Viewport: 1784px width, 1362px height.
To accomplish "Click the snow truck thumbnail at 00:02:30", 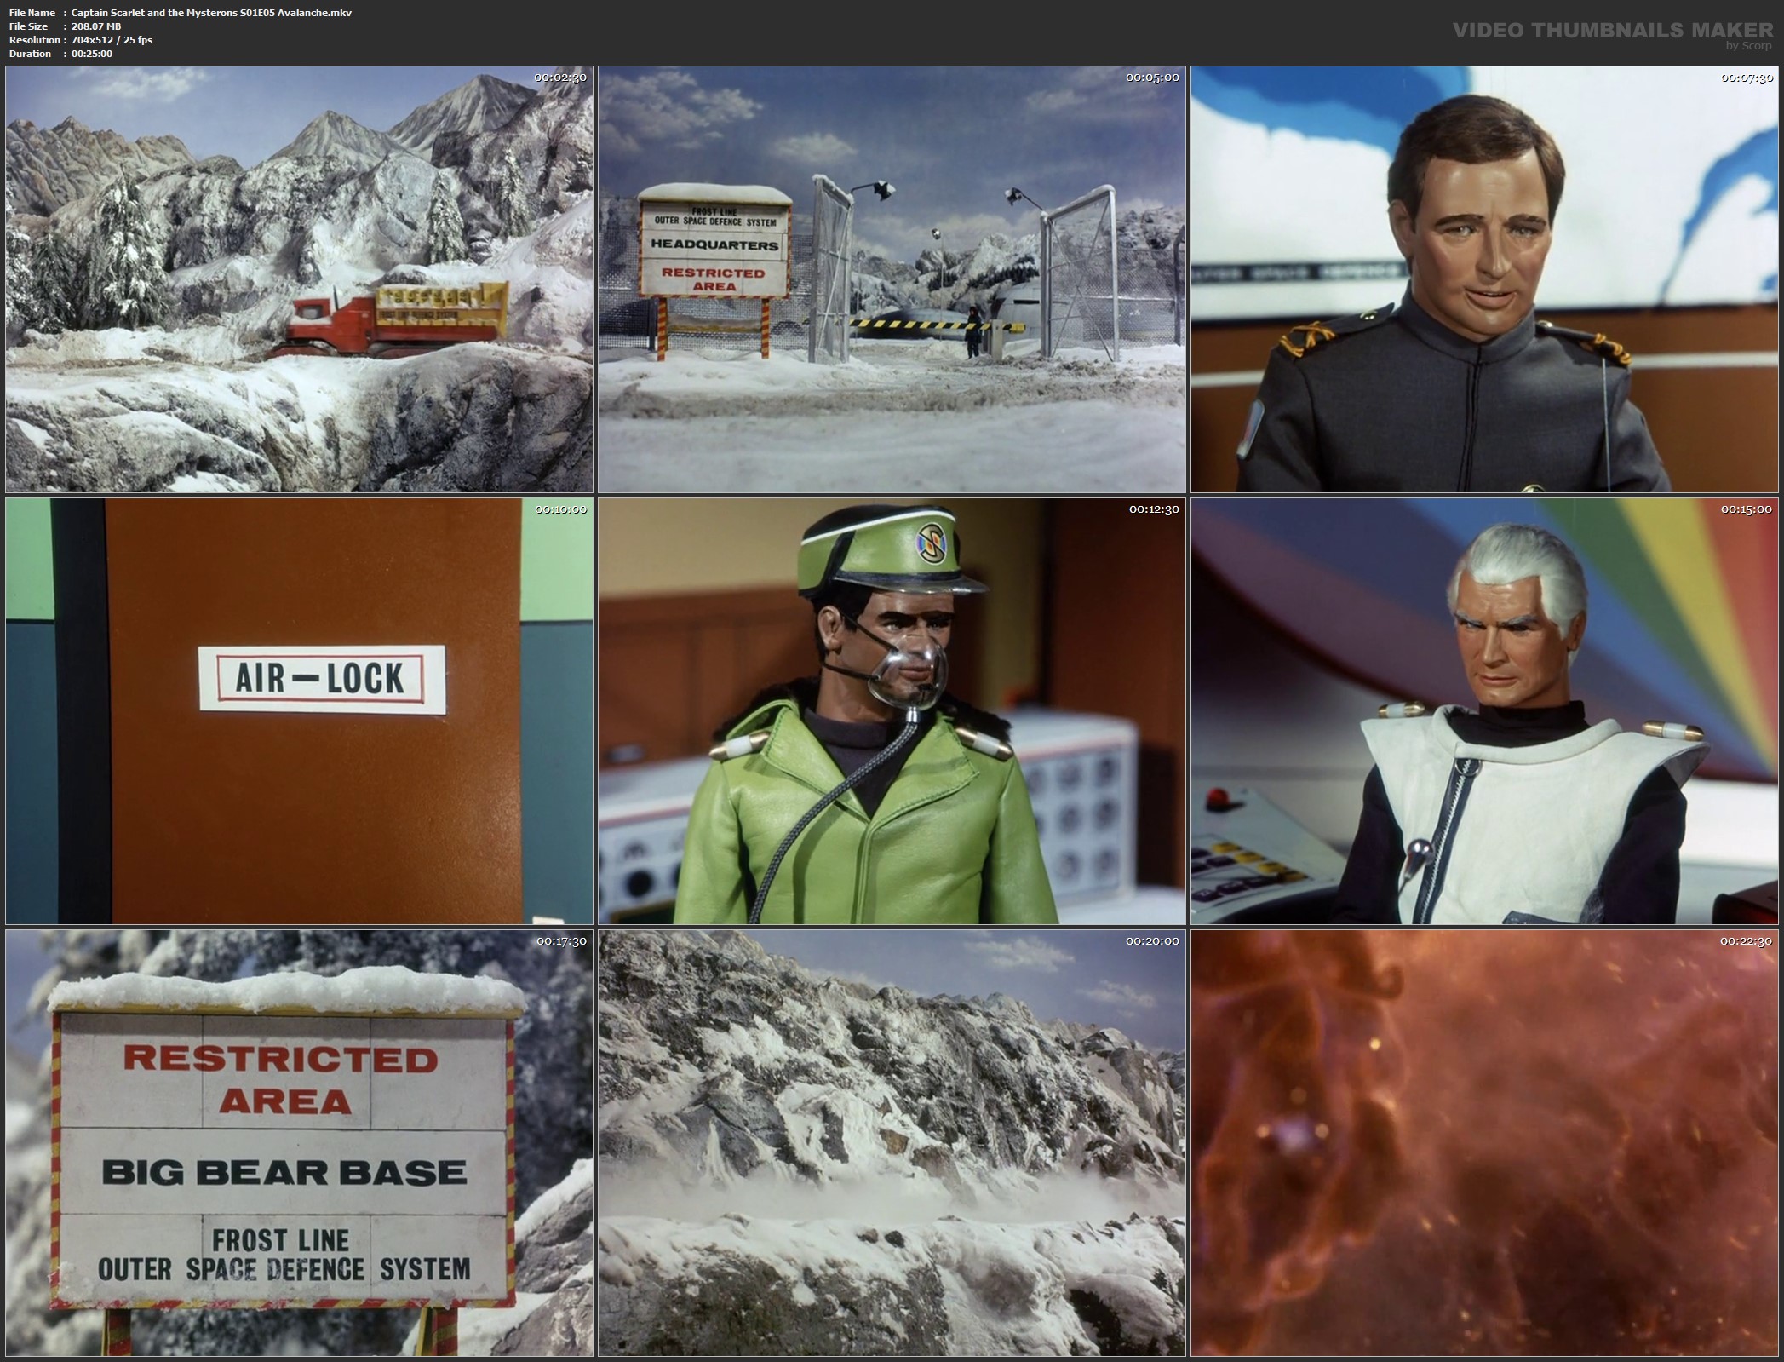I will coord(299,279).
